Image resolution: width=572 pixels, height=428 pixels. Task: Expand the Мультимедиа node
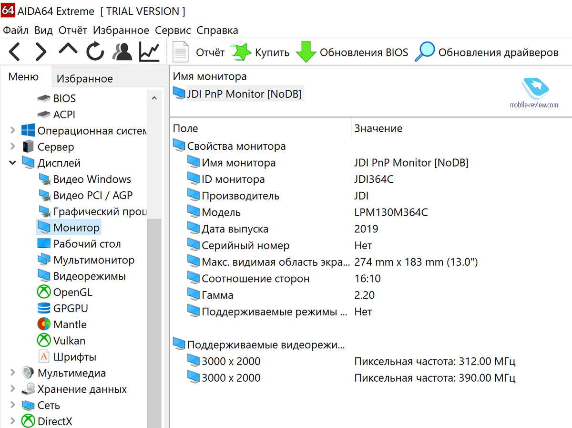tap(12, 373)
